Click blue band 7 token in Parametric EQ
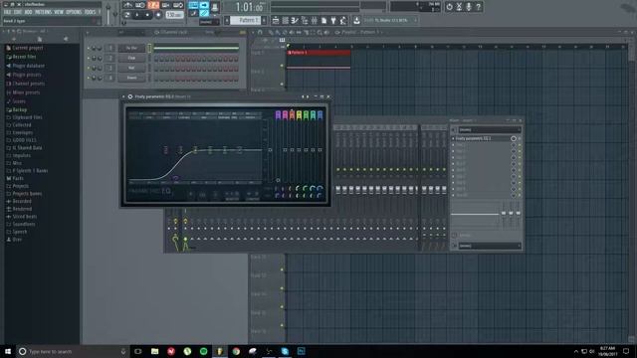 319,115
